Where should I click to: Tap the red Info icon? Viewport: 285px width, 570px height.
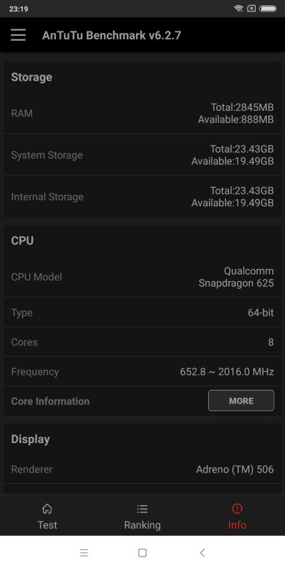[237, 509]
